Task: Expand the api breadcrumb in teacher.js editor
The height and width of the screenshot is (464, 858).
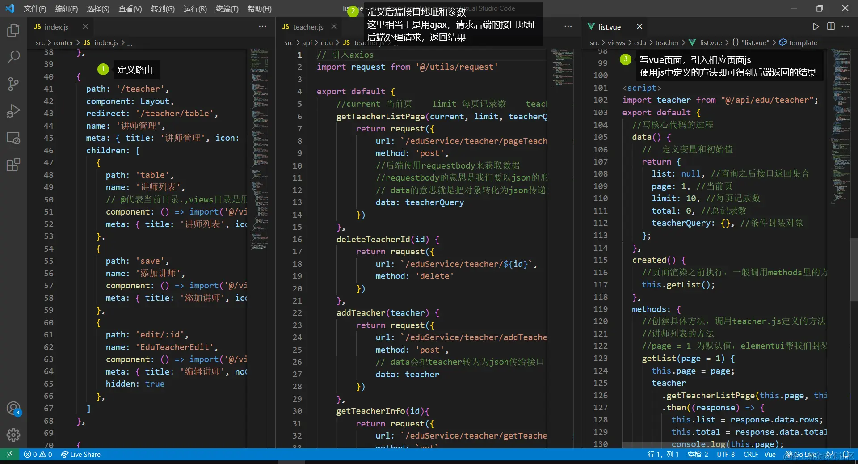Action: click(x=307, y=43)
